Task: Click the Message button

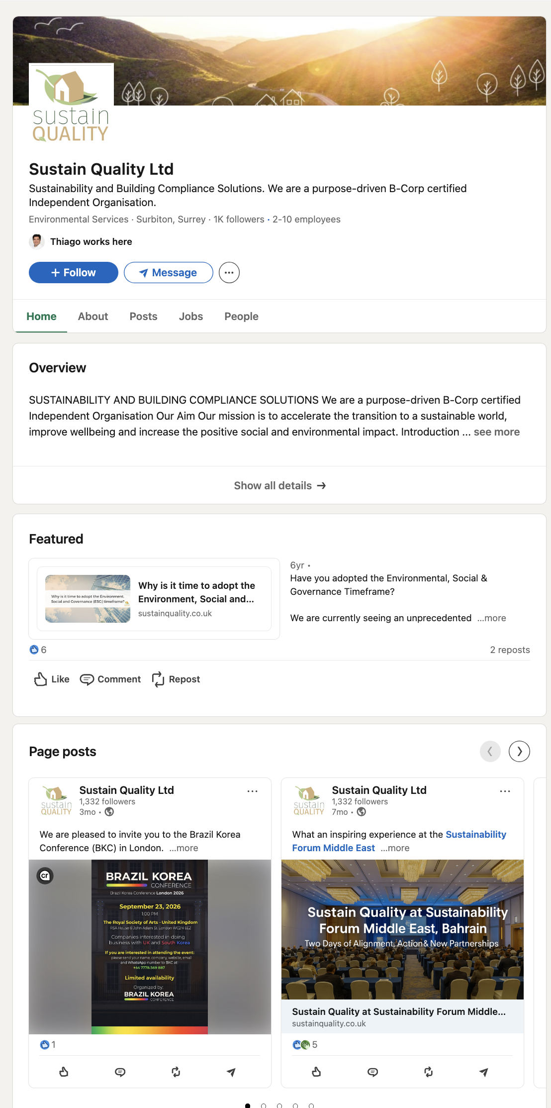Action: click(169, 272)
